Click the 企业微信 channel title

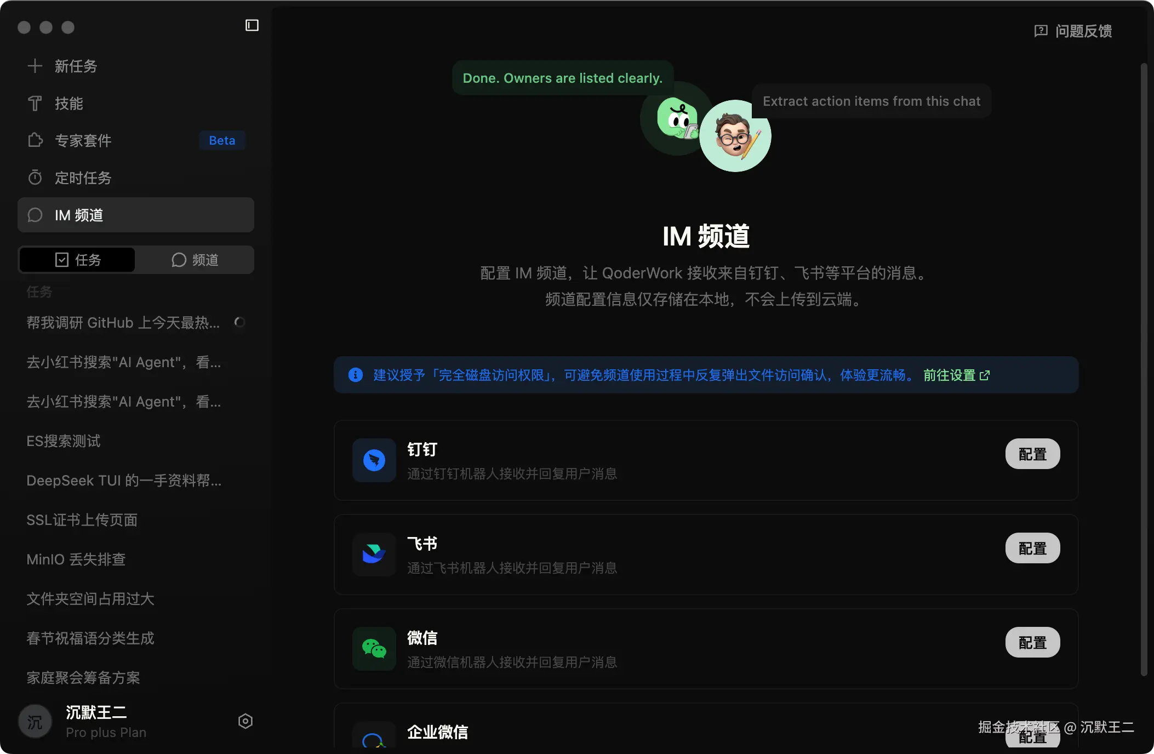pyautogui.click(x=437, y=733)
